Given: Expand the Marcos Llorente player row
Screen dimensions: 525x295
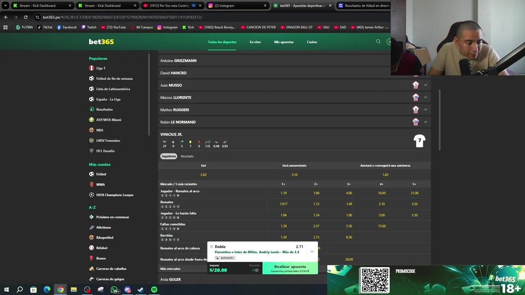Looking at the screenshot, I should (x=425, y=98).
